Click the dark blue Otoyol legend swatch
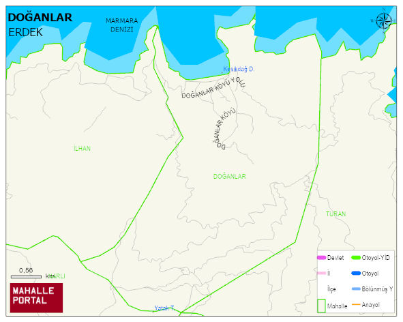Image resolution: width=403 pixels, height=322 pixels. coord(356,274)
